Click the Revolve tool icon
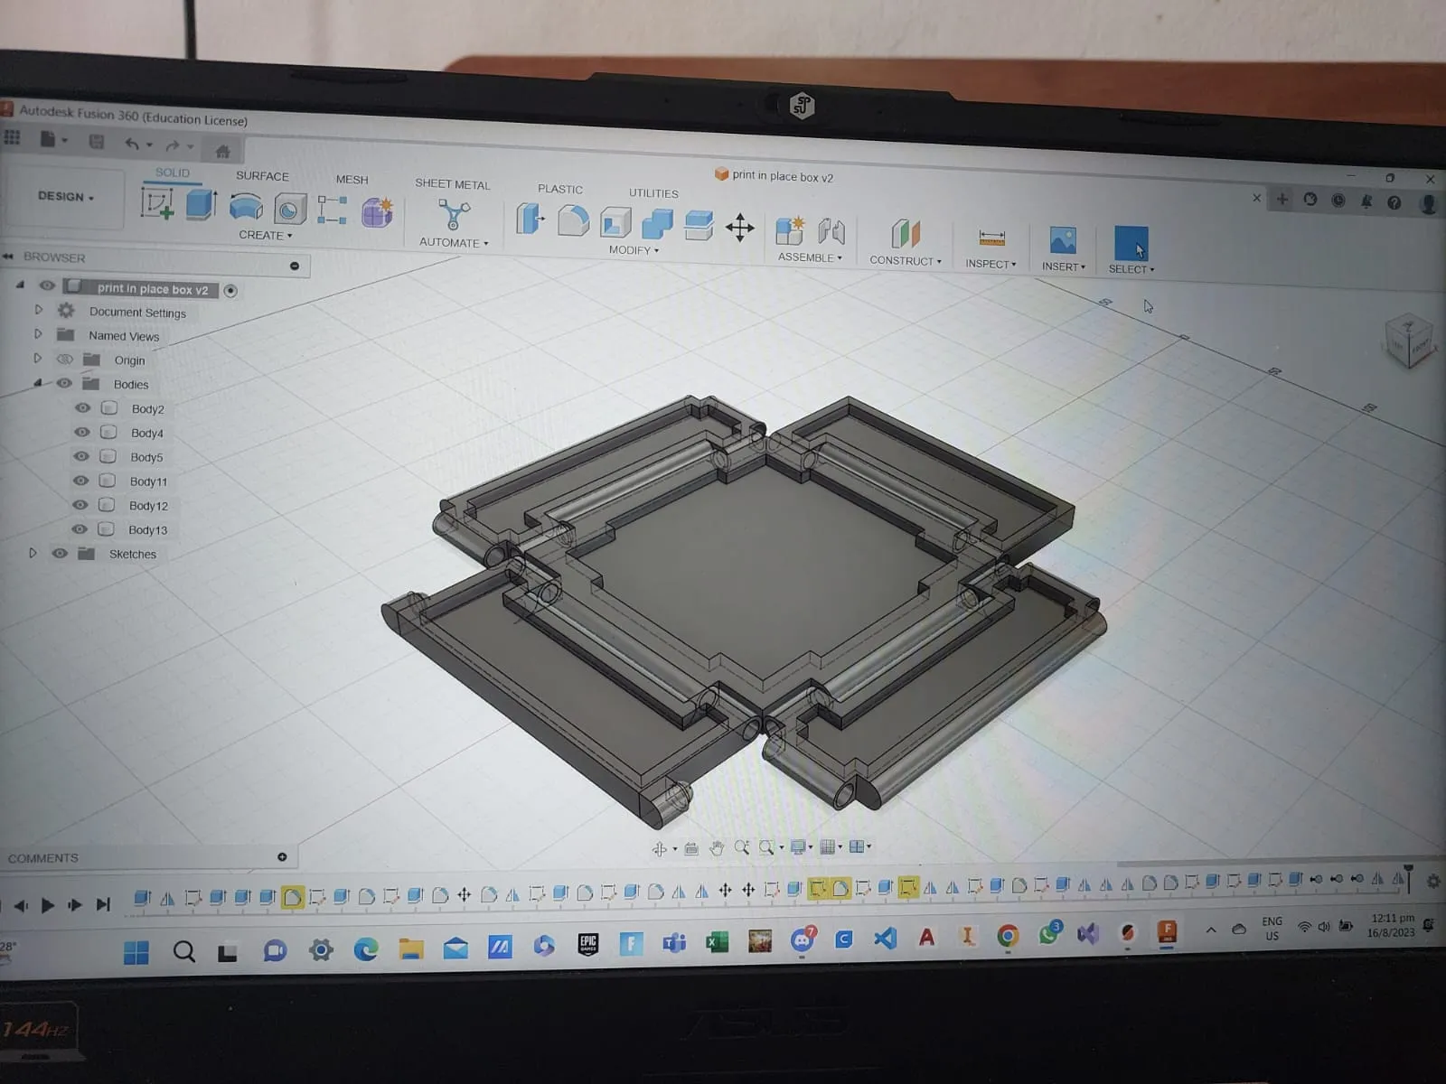 pyautogui.click(x=246, y=207)
